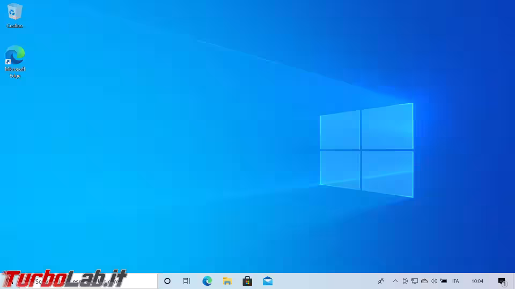The width and height of the screenshot is (515, 289).
Task: Open the Action Center notifications icon
Action: 502,281
